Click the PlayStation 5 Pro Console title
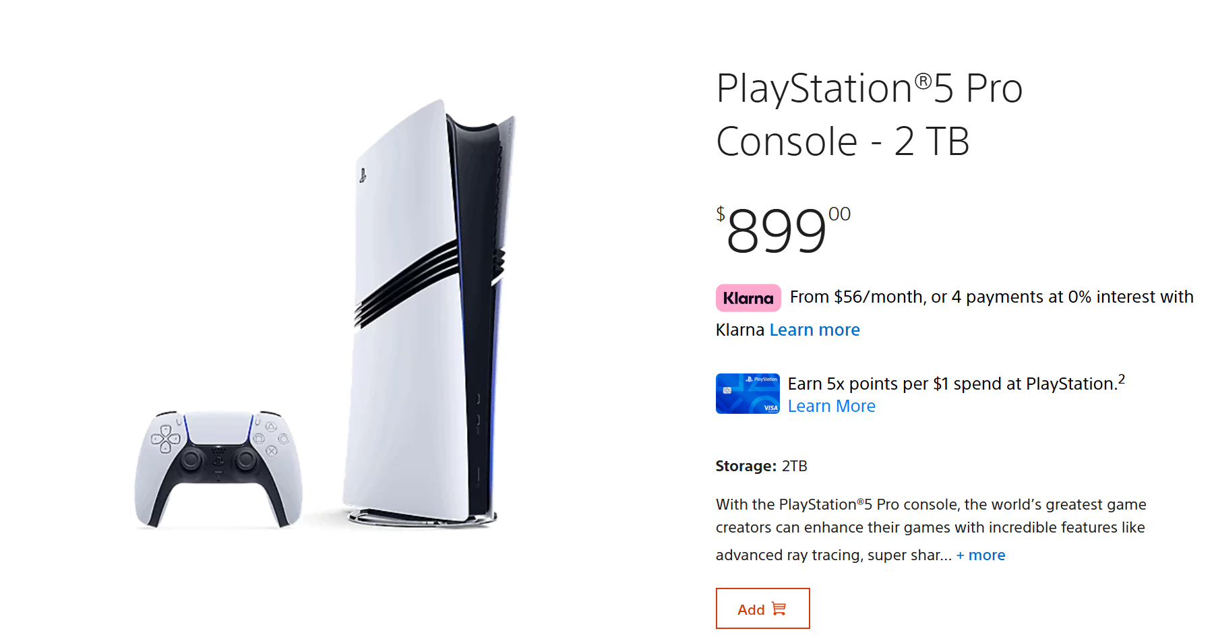This screenshot has height=635, width=1214. coord(870,115)
